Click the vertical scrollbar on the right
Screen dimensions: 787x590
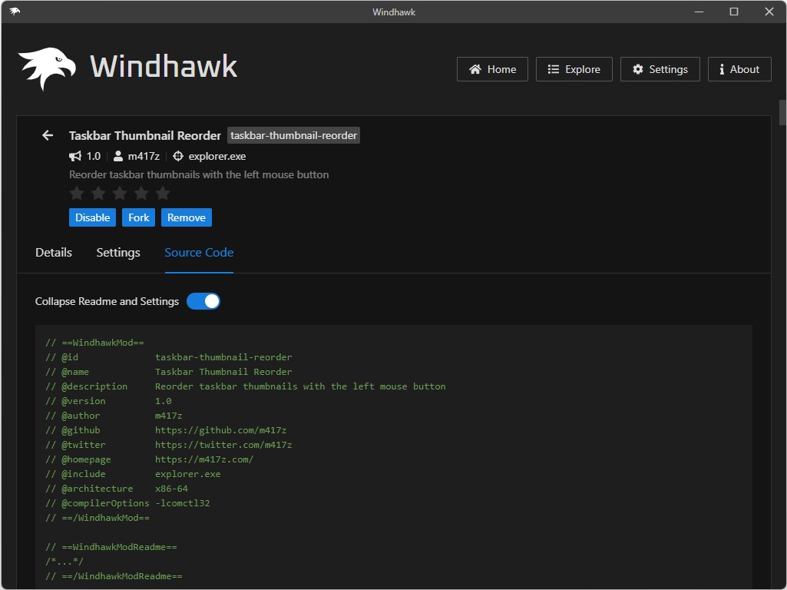pyautogui.click(x=781, y=112)
